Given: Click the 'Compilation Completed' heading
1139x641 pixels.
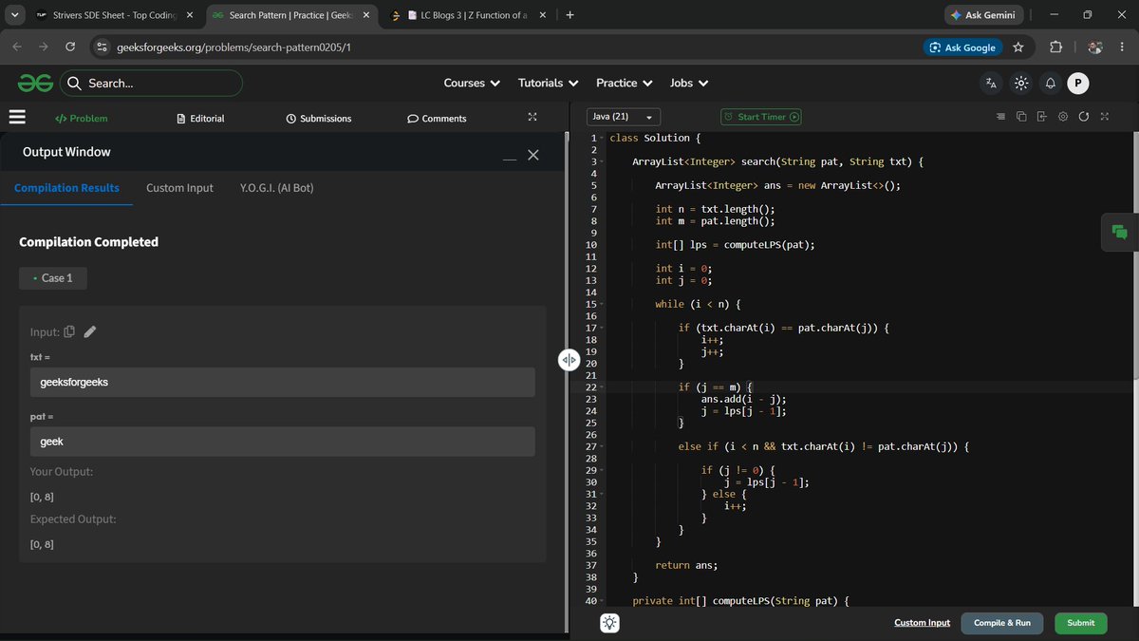Looking at the screenshot, I should tap(88, 242).
